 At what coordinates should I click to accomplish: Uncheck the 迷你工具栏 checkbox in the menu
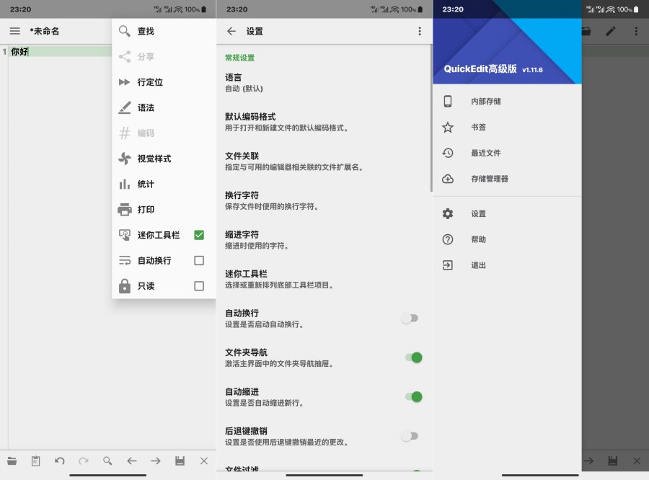[199, 235]
